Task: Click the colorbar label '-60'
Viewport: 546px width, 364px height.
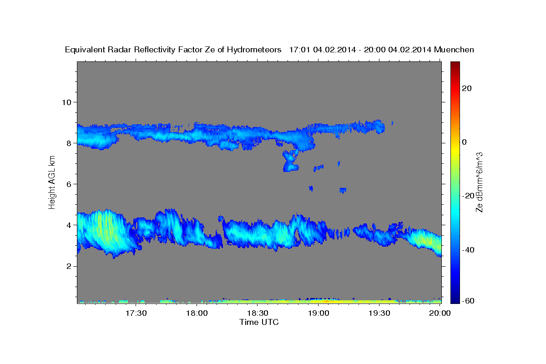Action: 467,300
